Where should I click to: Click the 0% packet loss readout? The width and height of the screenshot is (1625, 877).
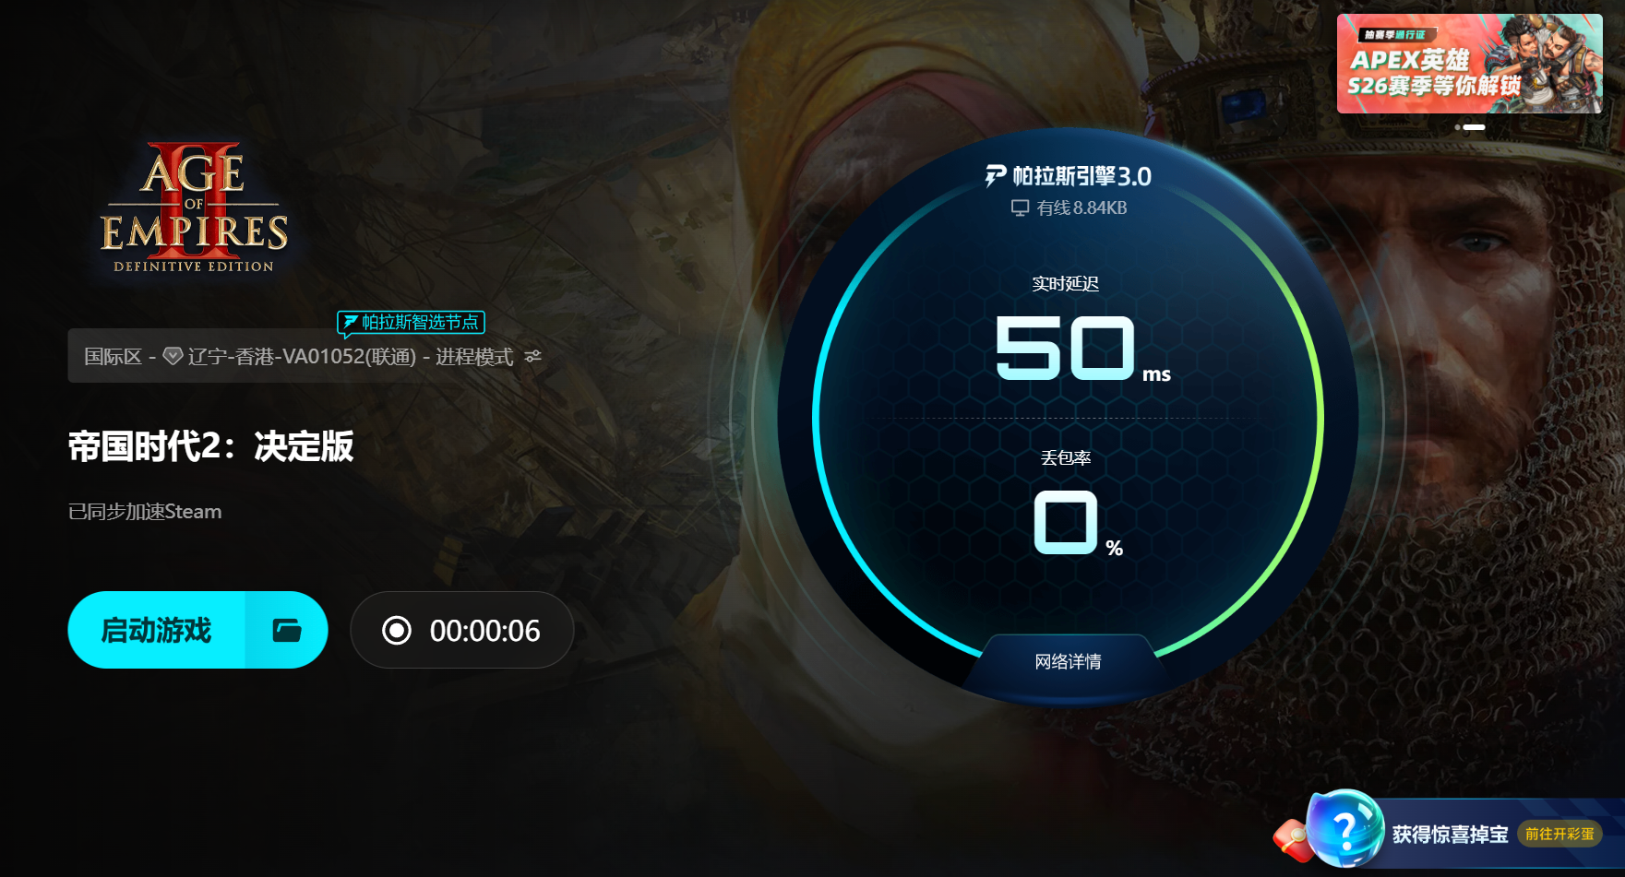pos(1078,524)
